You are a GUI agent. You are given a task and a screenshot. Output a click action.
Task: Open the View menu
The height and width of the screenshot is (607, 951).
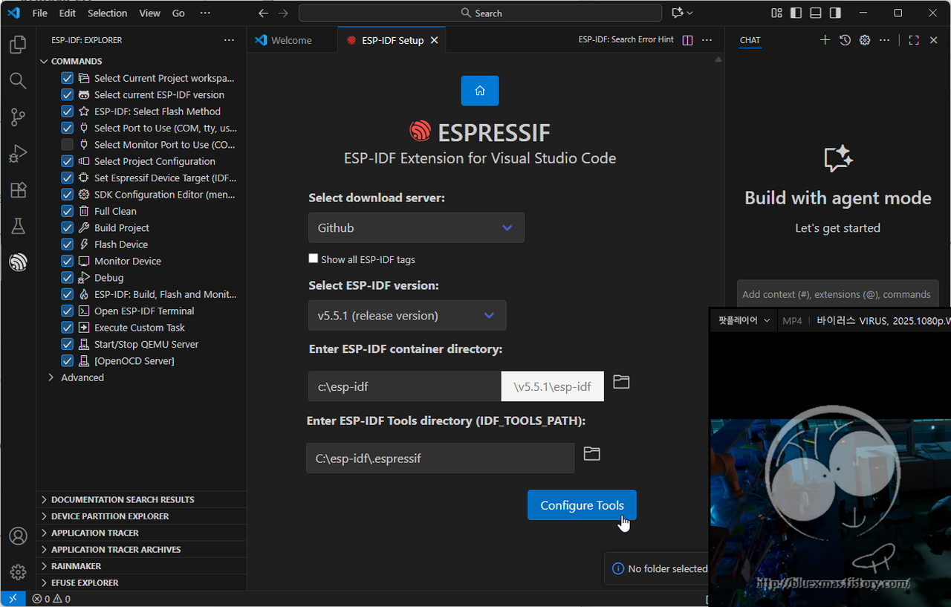click(149, 13)
